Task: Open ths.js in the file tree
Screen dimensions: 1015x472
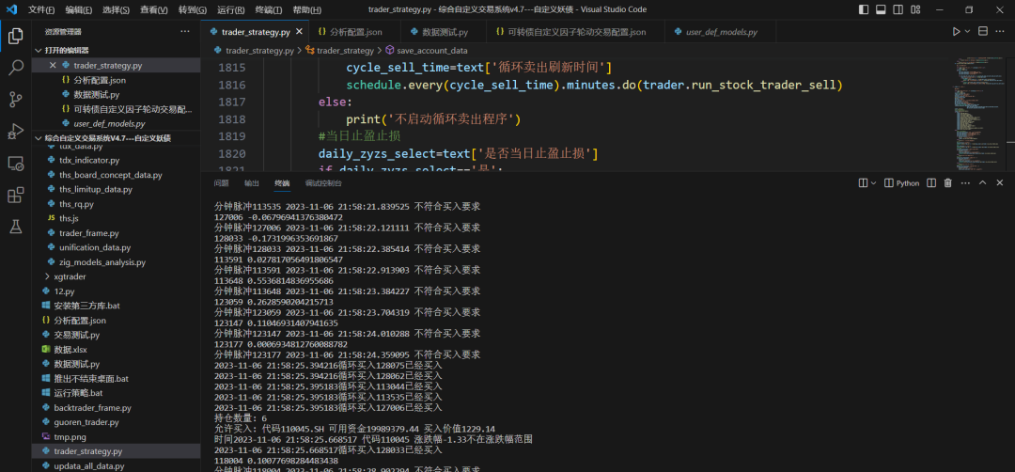Action: pyautogui.click(x=69, y=218)
